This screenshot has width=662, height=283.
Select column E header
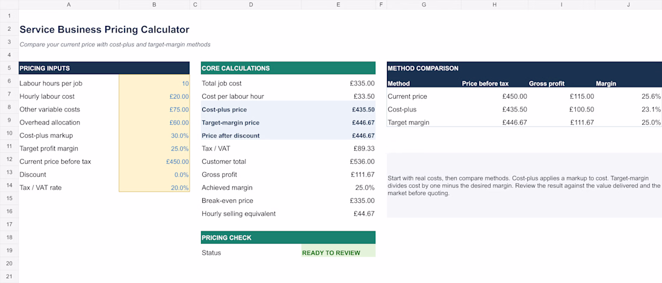pyautogui.click(x=338, y=5)
